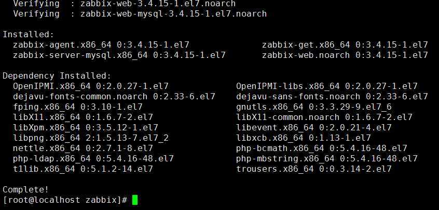The image size is (439, 210).
Task: Select the OpenIPMI.x86_64 dependency line
Action: click(91, 86)
